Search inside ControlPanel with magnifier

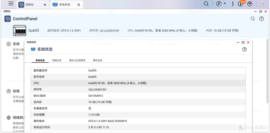coord(252,19)
